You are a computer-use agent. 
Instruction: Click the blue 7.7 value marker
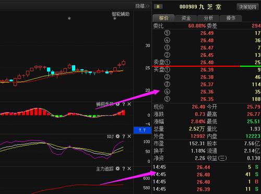coord(143,130)
